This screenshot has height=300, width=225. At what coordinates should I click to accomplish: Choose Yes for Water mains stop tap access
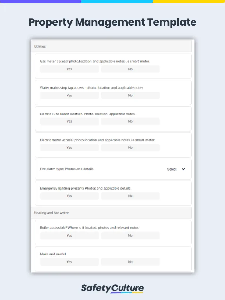coord(69,95)
